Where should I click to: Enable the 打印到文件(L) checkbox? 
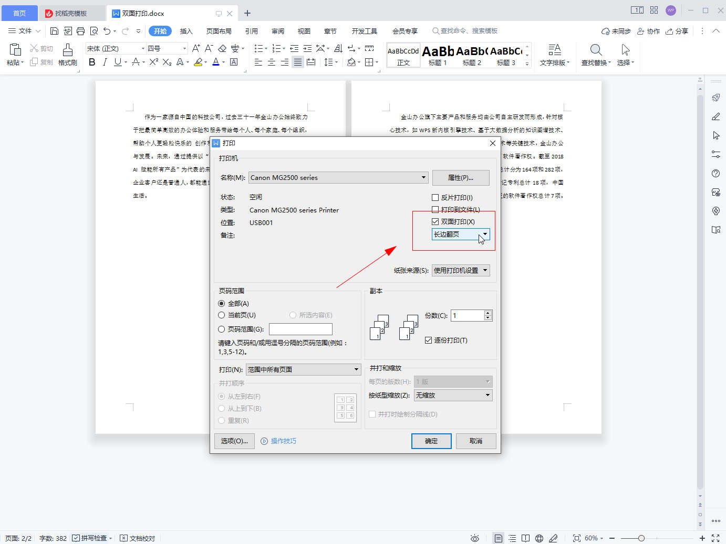coord(435,209)
